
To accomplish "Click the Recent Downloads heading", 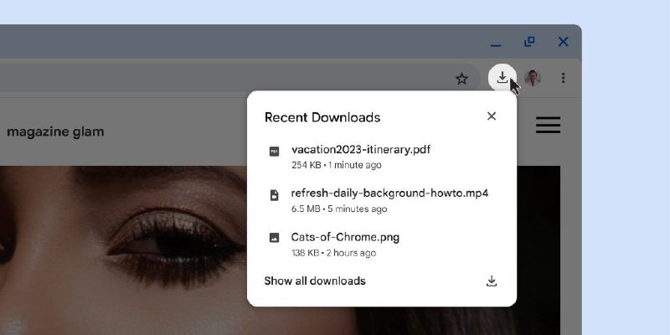I will [322, 117].
